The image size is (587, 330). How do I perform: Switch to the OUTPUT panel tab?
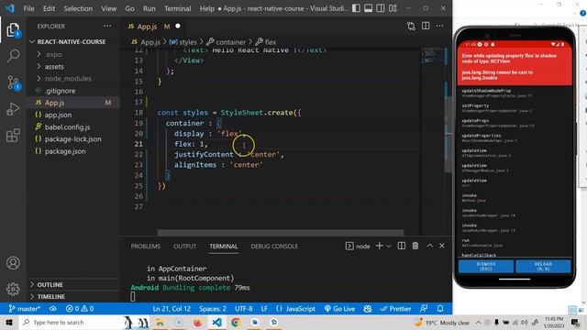click(x=185, y=247)
